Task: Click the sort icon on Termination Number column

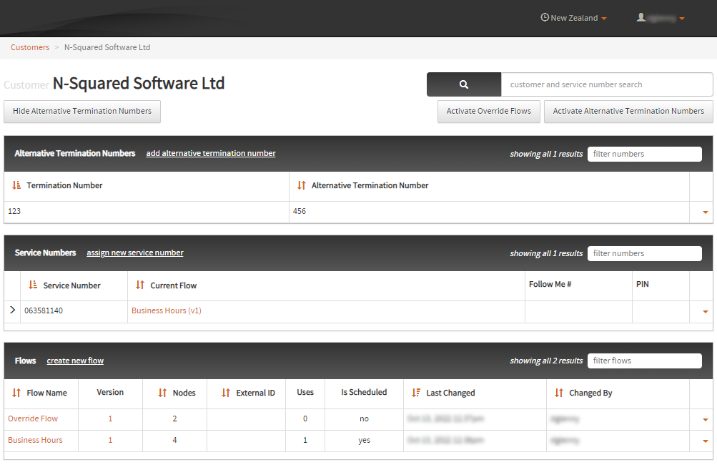Action: pos(16,185)
